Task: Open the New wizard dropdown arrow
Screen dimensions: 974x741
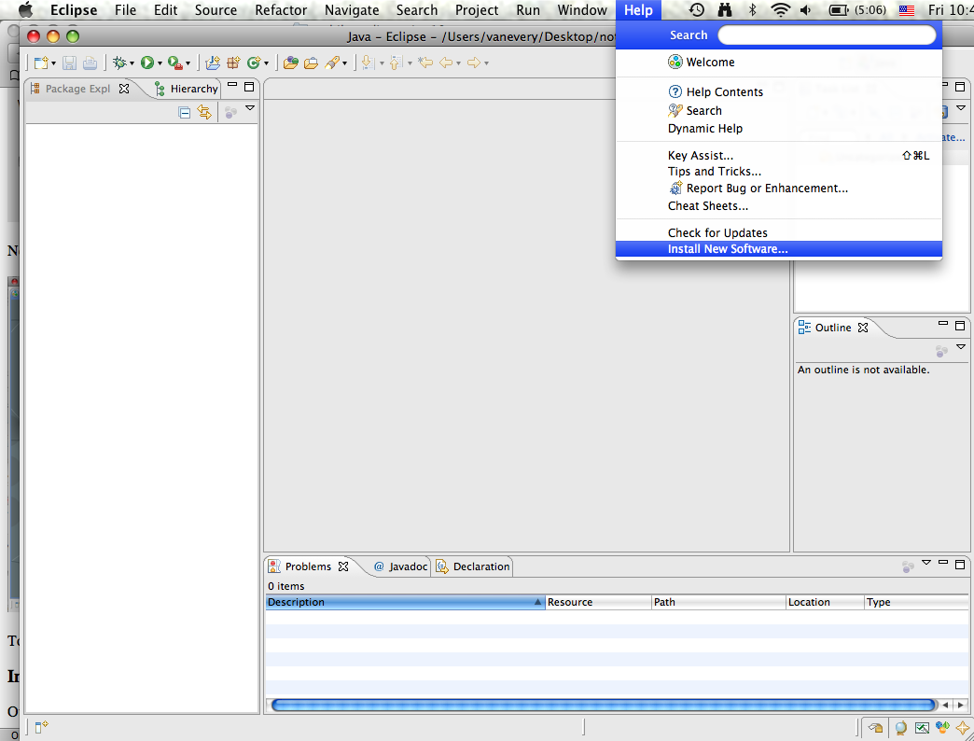Action: [x=53, y=63]
